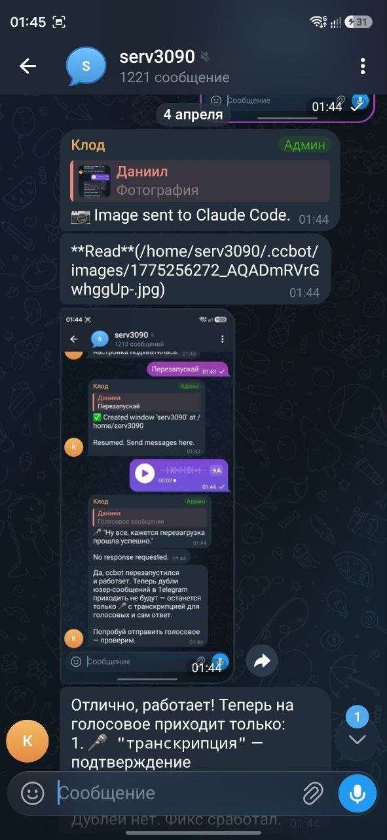Tap the 4 апреля date badge
The height and width of the screenshot is (840, 387).
193,114
